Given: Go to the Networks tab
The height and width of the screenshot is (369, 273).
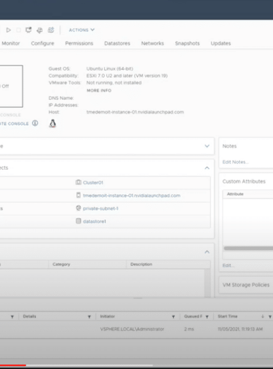Looking at the screenshot, I should [x=152, y=43].
